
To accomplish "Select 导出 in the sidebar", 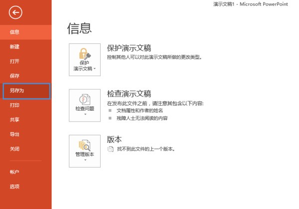I will (x=15, y=134).
